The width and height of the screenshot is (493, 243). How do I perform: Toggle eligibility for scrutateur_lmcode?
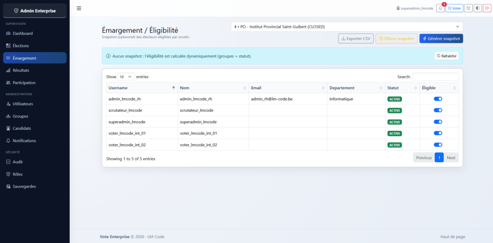[x=438, y=110]
